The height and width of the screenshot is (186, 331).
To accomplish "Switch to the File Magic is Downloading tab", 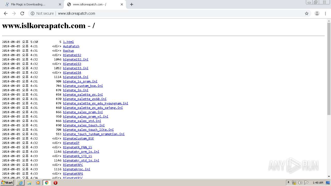I will pyautogui.click(x=32, y=4).
